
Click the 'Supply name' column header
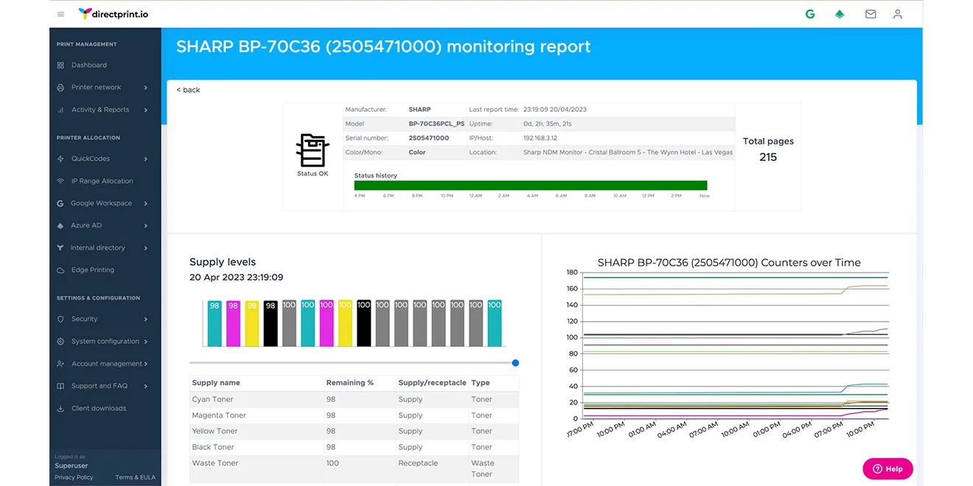[216, 383]
